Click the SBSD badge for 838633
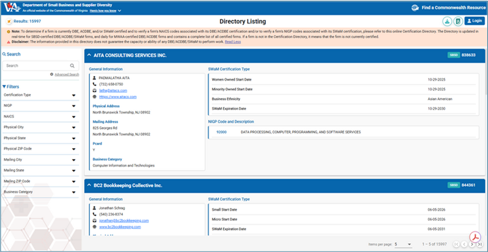Viewport: 488px width, 252px height. (x=454, y=55)
